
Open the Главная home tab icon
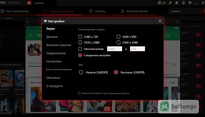(x=29, y=3)
